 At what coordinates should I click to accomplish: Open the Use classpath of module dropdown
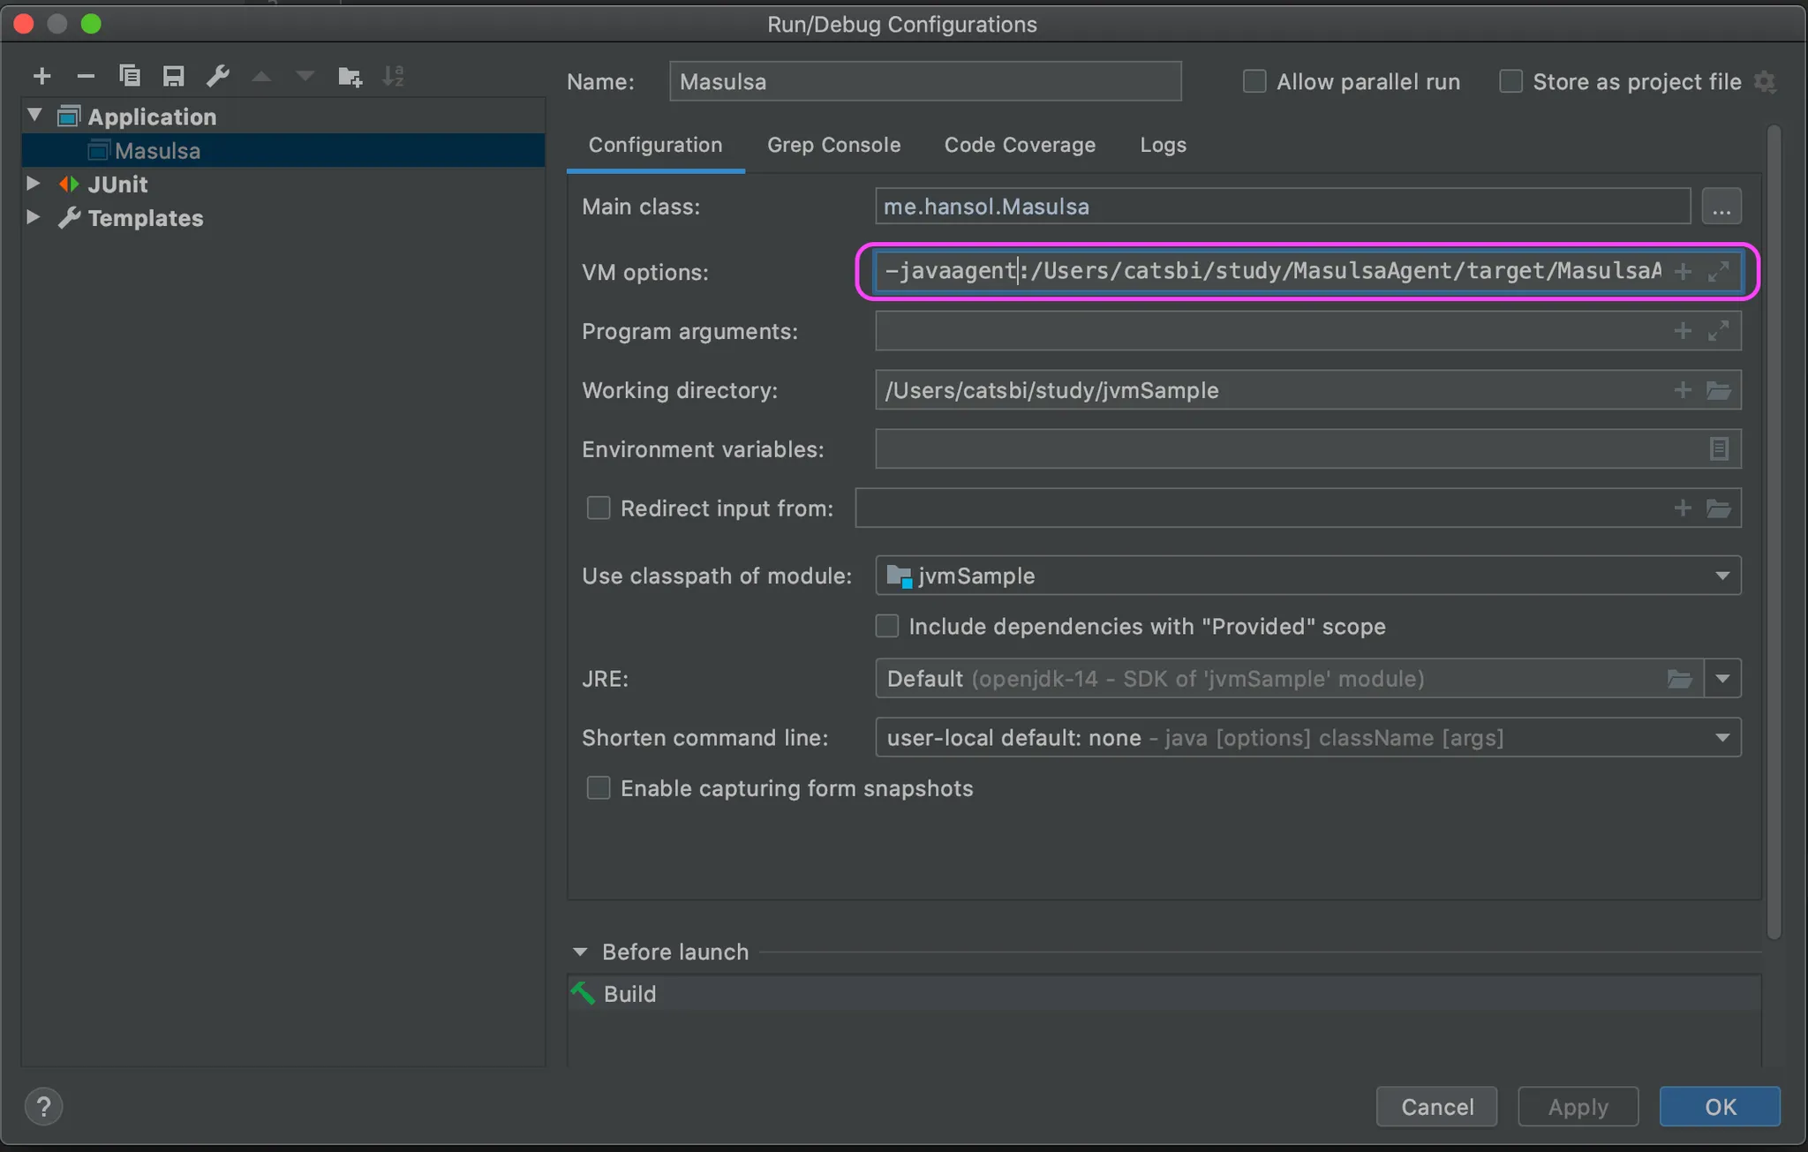pyautogui.click(x=1721, y=576)
